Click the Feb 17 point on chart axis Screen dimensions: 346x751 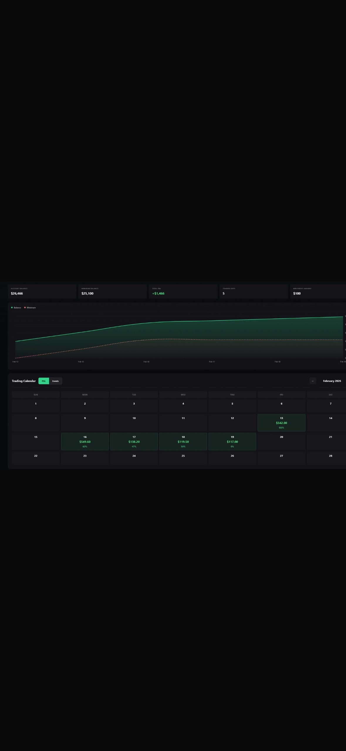tap(212, 362)
